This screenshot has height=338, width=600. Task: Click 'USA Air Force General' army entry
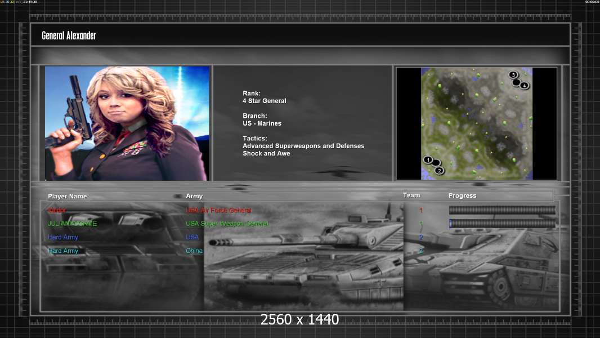[x=218, y=210]
